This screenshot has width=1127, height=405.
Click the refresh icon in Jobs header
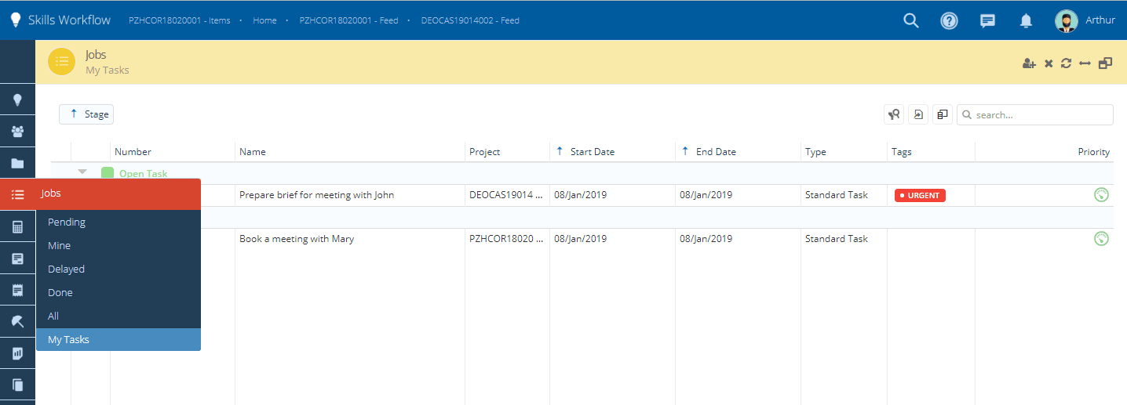[x=1066, y=63]
